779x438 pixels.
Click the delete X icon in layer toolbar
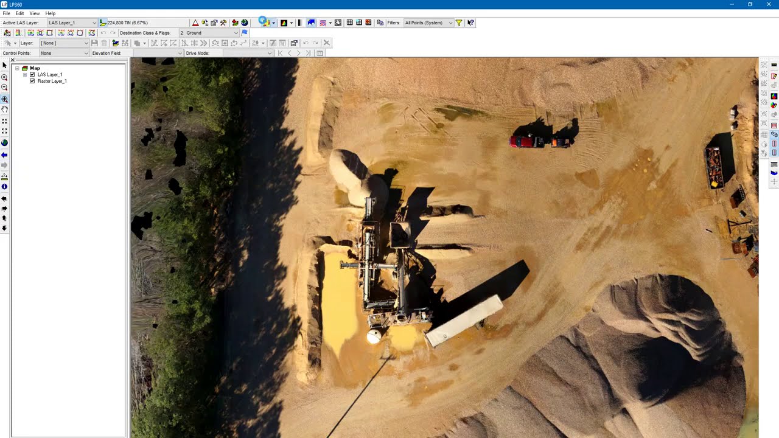[x=327, y=43]
